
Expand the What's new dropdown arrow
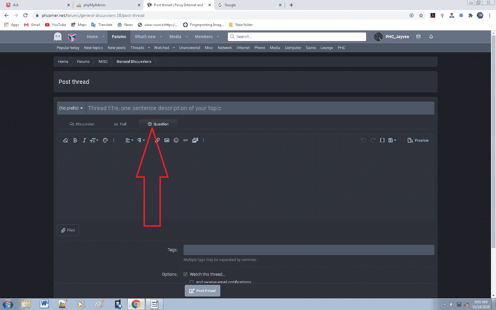[161, 37]
